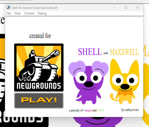Click the Flash Player icon in title bar
The height and width of the screenshot is (127, 149).
[x=9, y=8]
